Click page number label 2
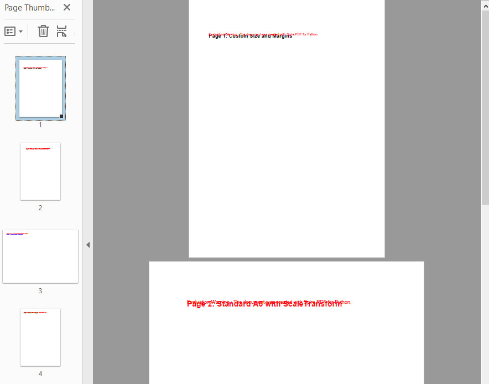489x384 pixels. click(x=40, y=207)
